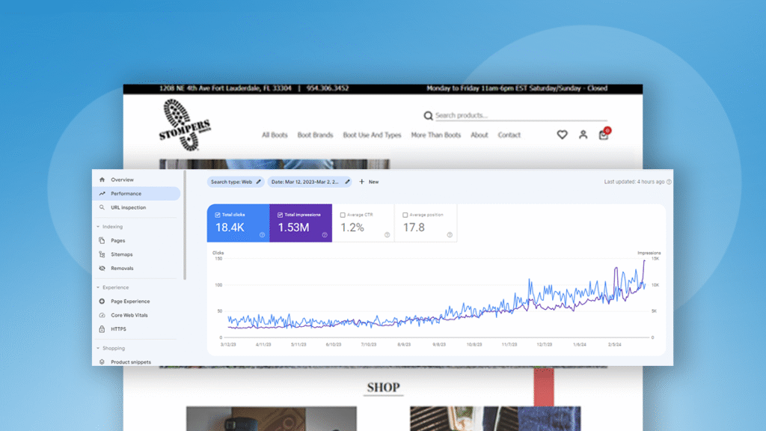Click help icon on Average CTR card

(387, 235)
